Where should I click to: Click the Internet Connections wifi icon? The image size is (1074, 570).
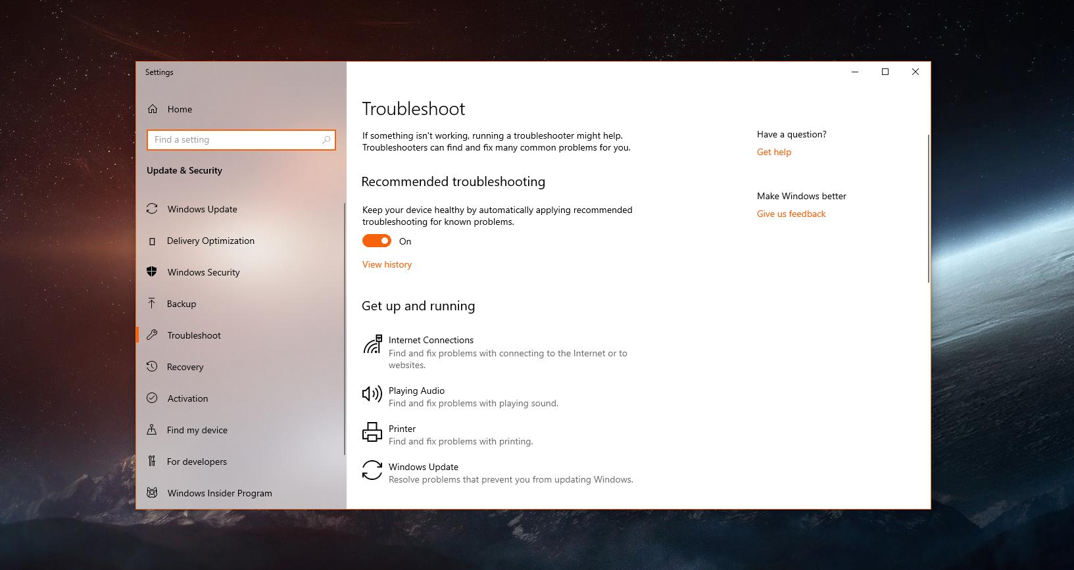[372, 344]
